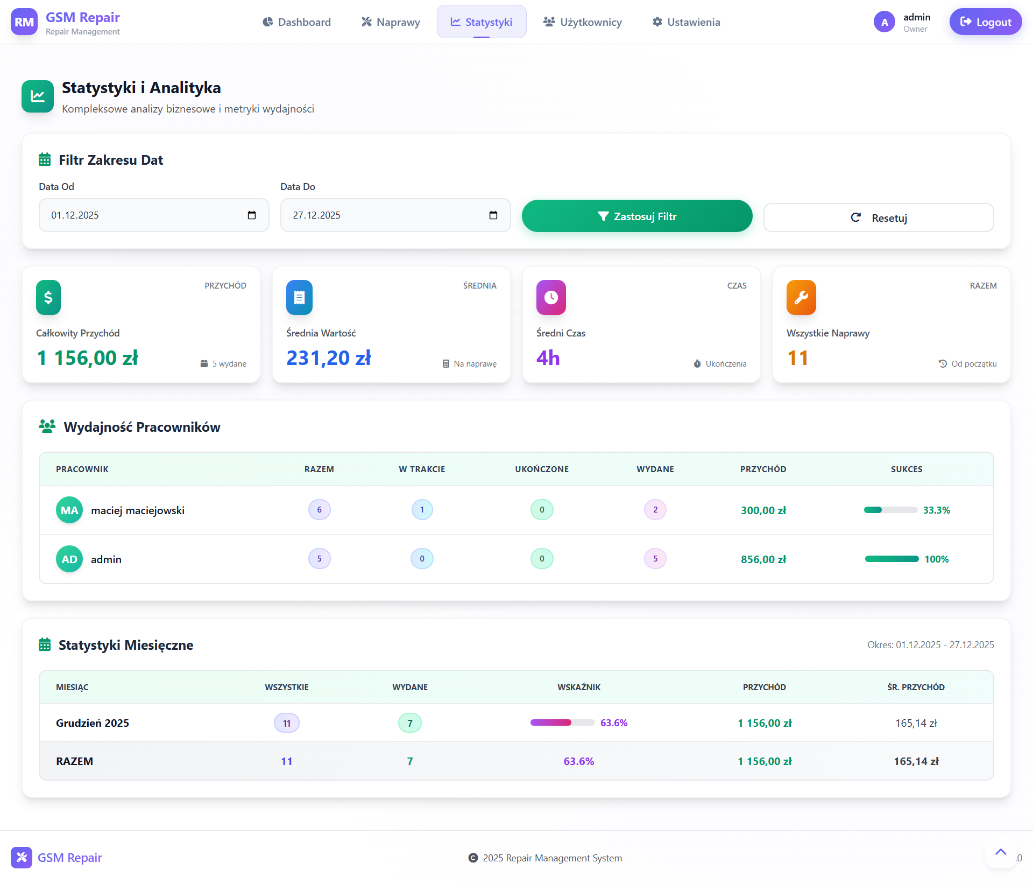Click the WYDANE badge 5 in admin row
Viewport: 1033px width, 884px height.
pos(655,559)
